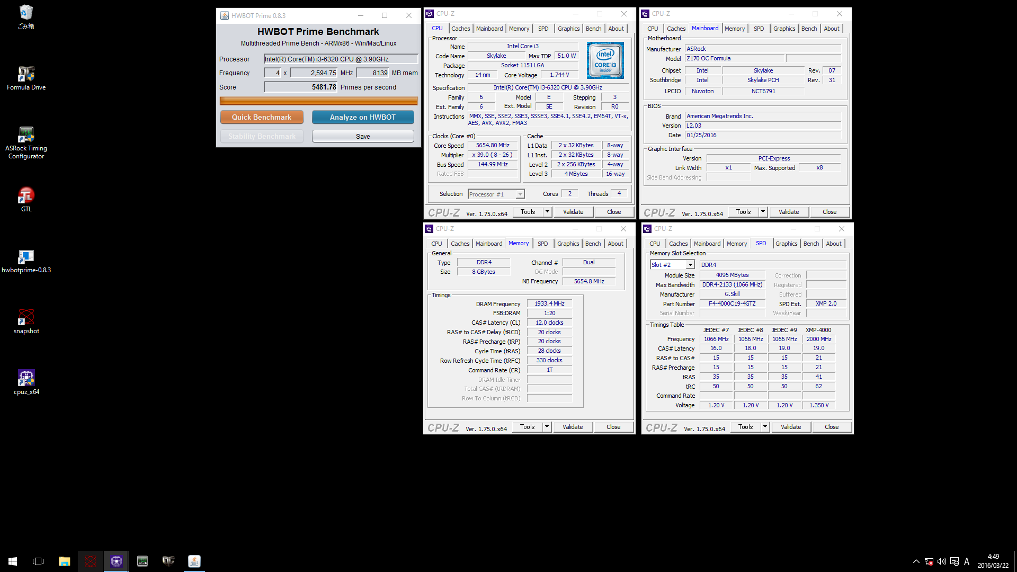This screenshot has height=572, width=1017.
Task: Open the Slot #2 memory slot dropdown
Action: [672, 265]
